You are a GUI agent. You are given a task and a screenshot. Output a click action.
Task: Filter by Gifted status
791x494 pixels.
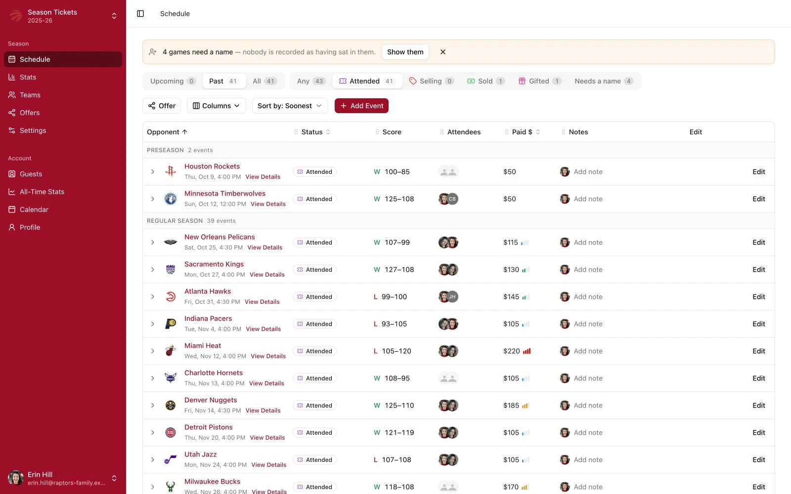540,81
